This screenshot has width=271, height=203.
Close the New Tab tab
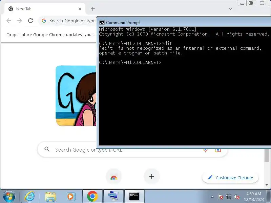(80, 9)
